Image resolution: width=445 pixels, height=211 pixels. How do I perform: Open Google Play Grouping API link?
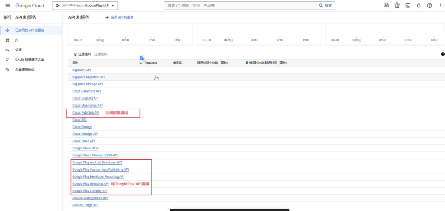coord(91,183)
